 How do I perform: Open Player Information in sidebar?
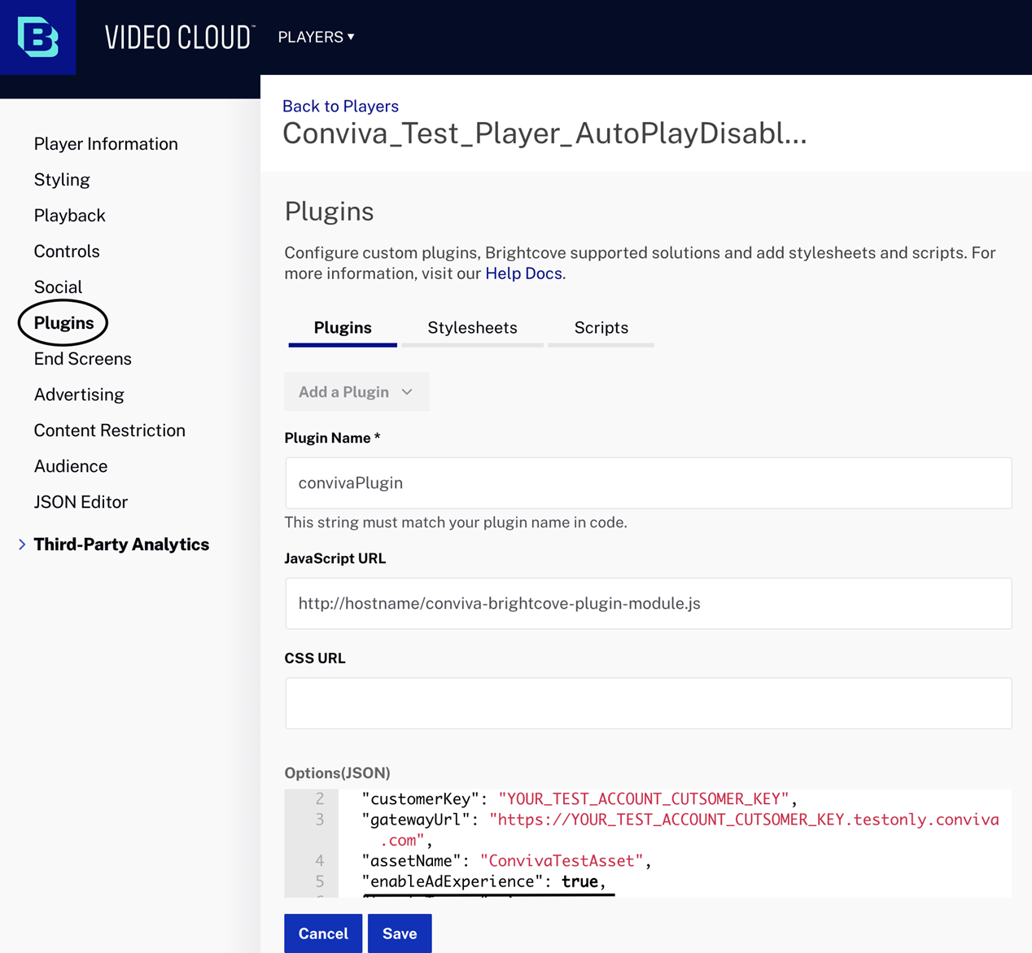(x=106, y=144)
